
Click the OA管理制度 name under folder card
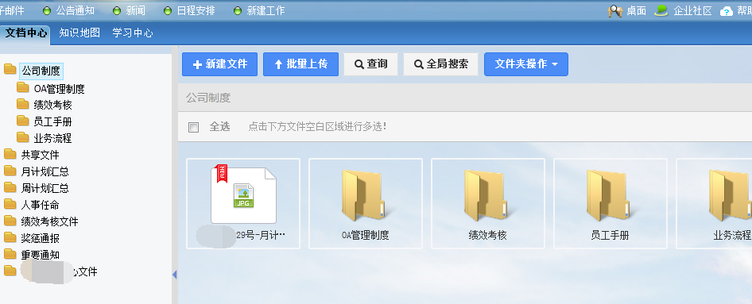[x=366, y=235]
